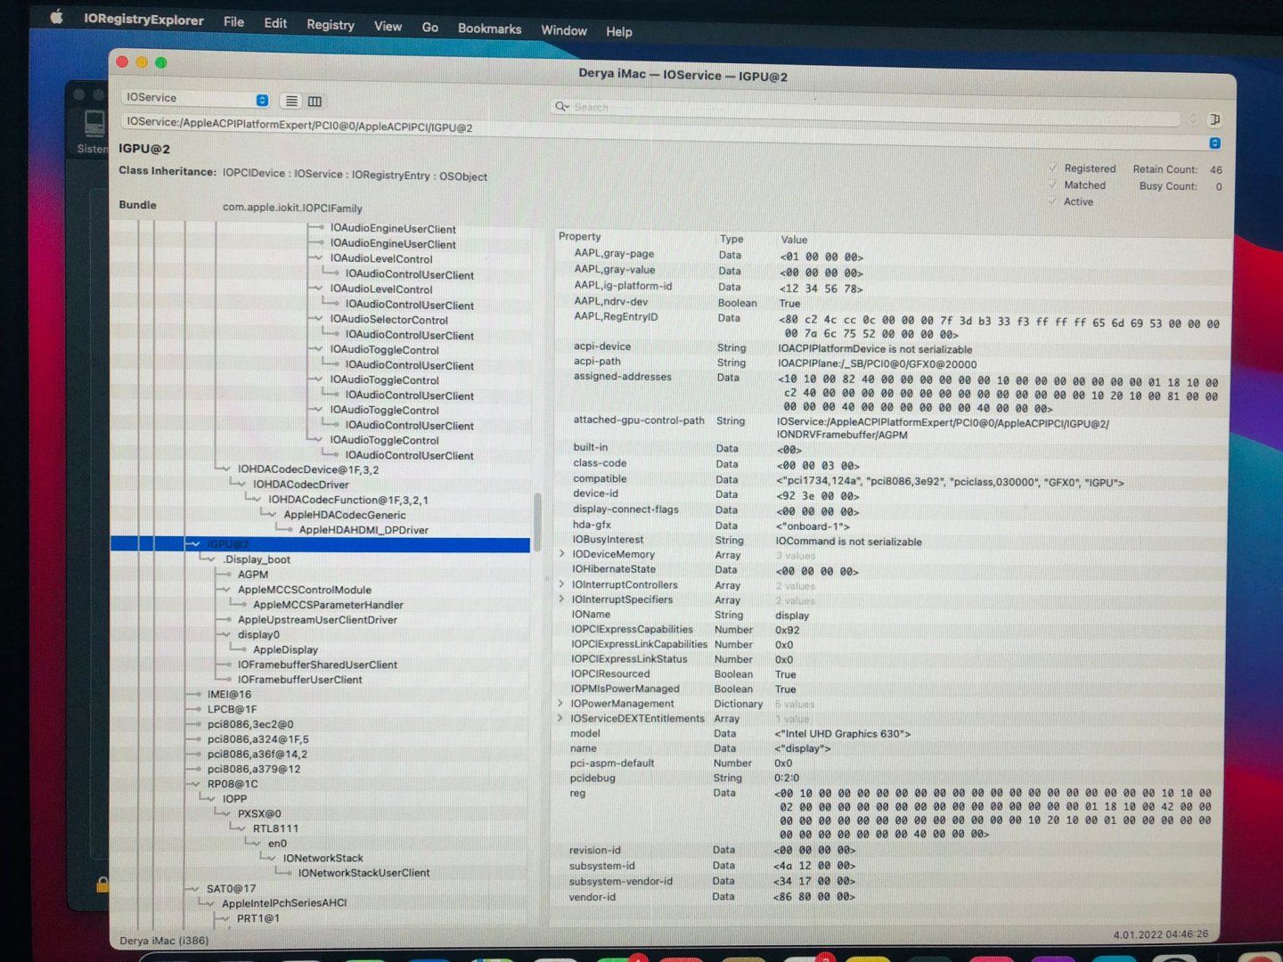Open the Bookmarks menu
This screenshot has width=1283, height=962.
[489, 29]
